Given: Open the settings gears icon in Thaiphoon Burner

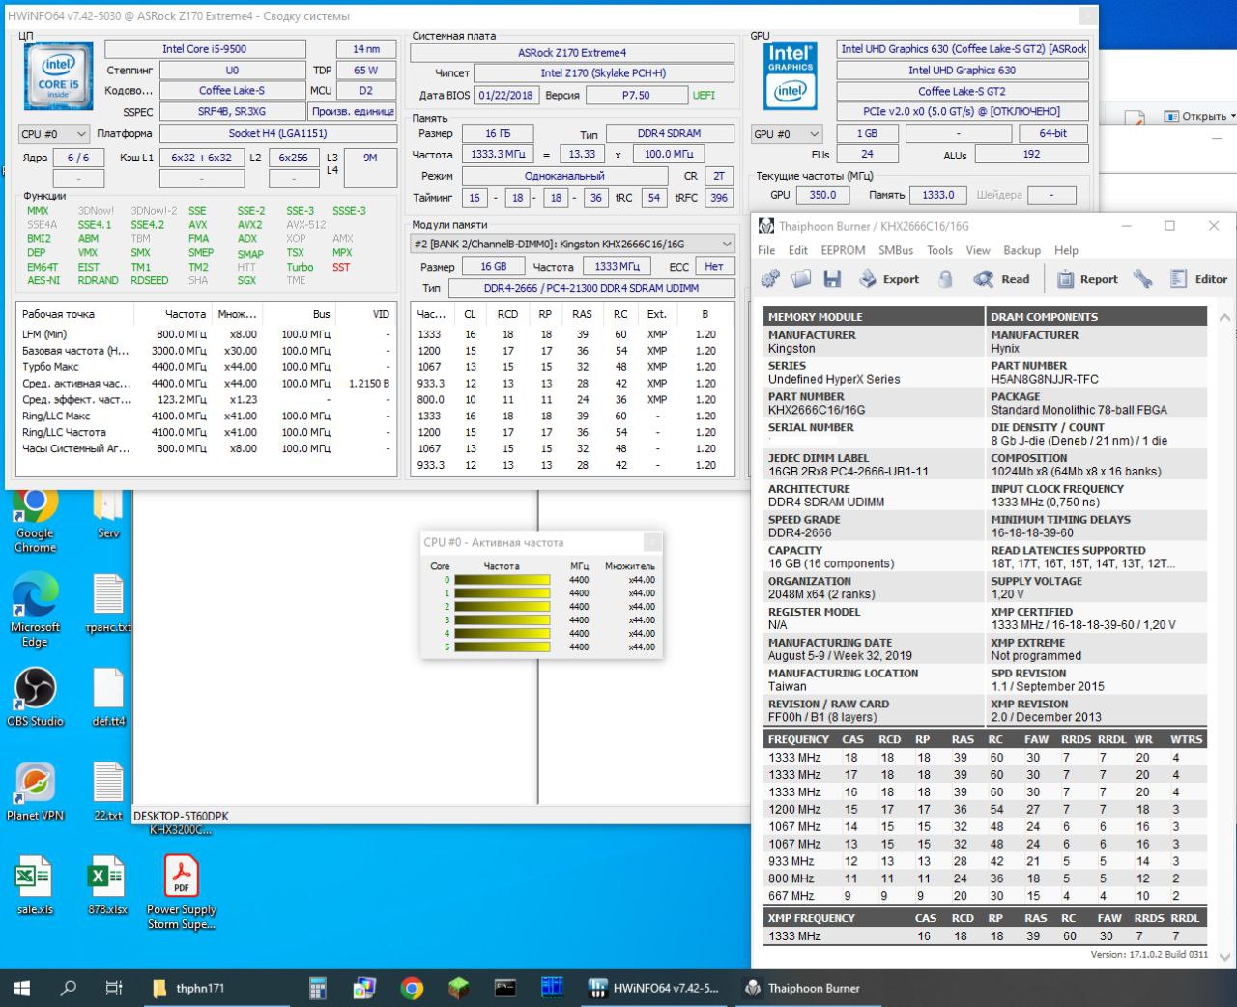Looking at the screenshot, I should coord(770,279).
